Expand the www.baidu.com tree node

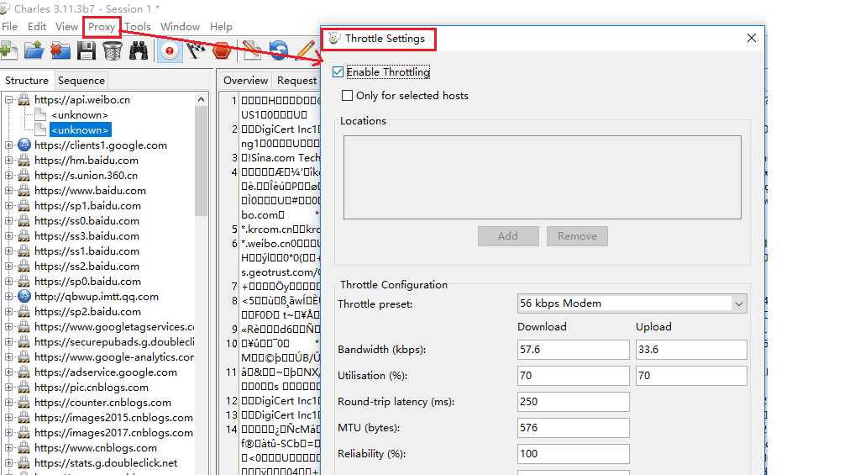8,191
